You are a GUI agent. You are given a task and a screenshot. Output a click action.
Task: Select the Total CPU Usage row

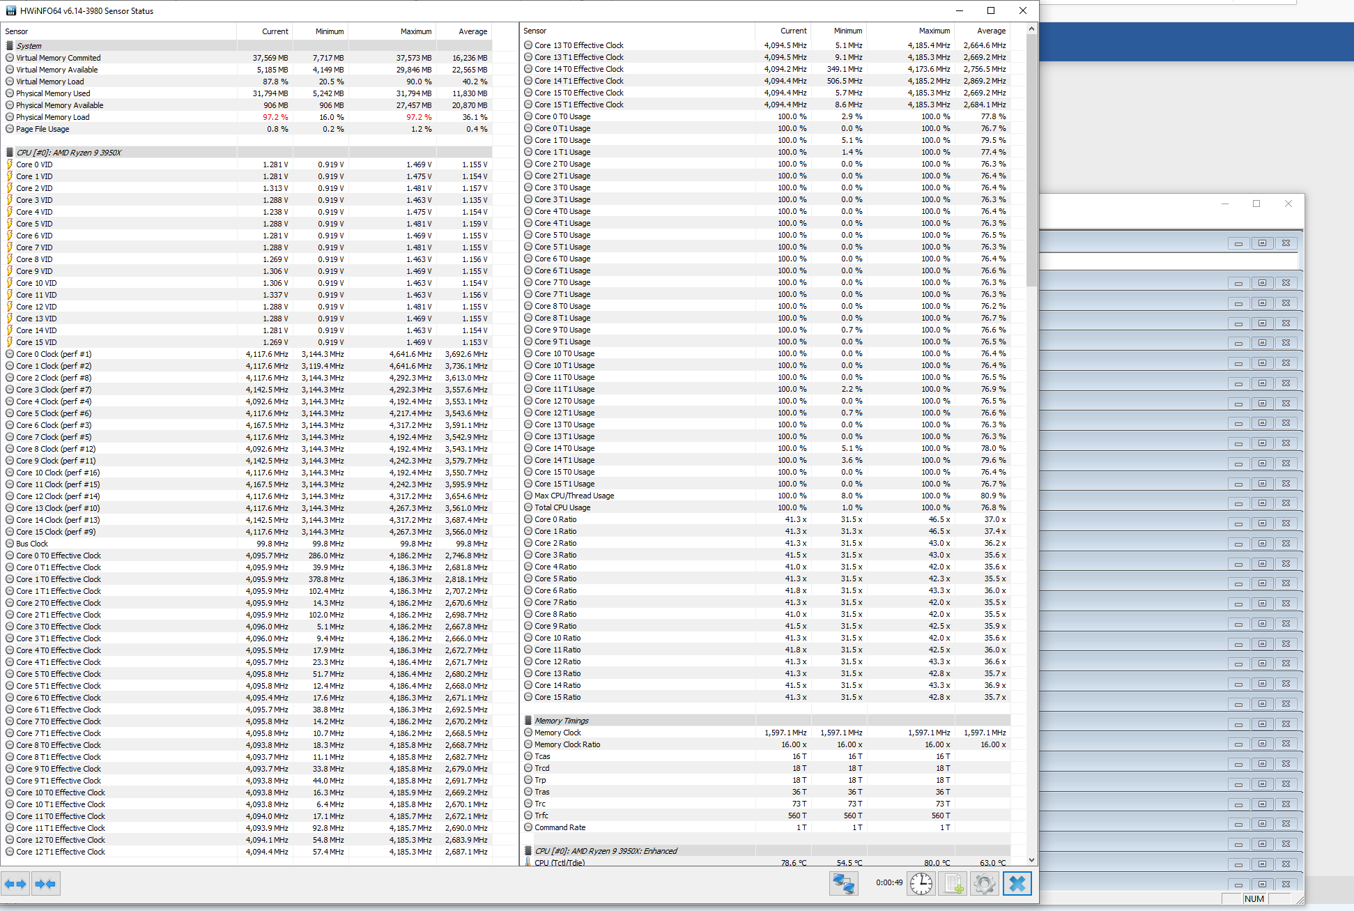tap(562, 507)
